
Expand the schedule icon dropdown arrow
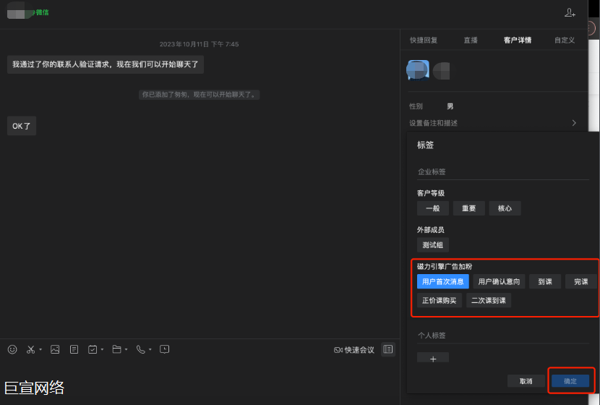click(102, 349)
